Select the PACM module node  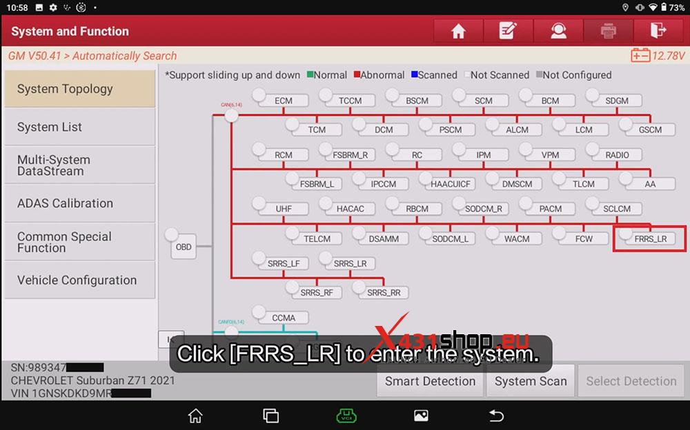coord(550,208)
